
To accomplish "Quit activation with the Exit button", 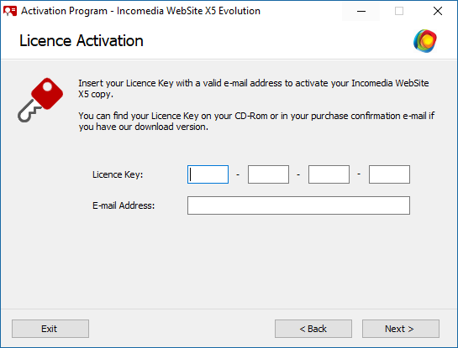I will [50, 329].
